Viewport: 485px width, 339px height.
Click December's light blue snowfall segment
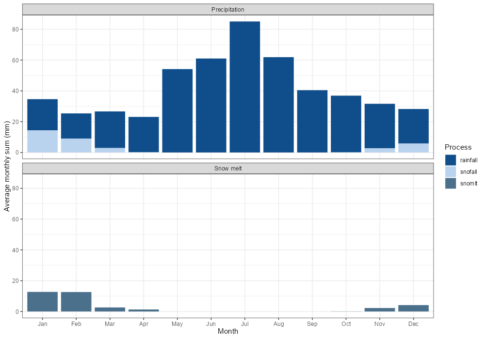click(414, 148)
